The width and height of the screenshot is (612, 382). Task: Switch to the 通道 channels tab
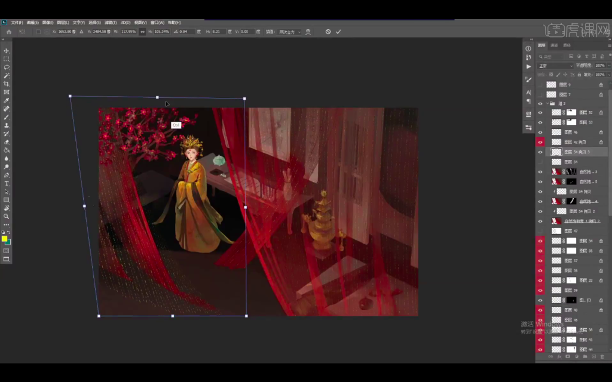(x=554, y=45)
